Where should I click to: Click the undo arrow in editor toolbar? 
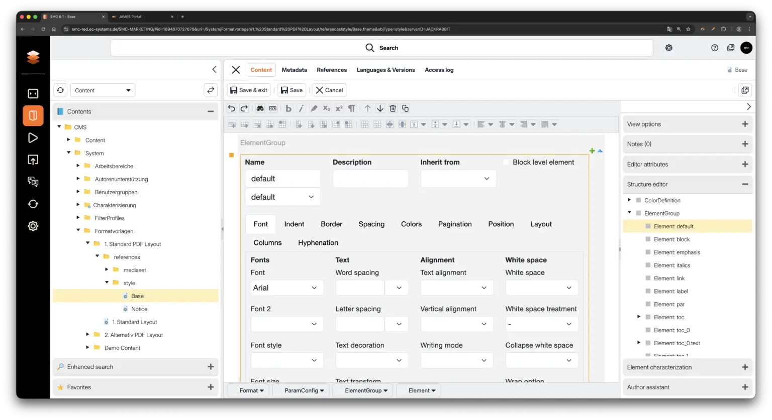click(x=231, y=108)
